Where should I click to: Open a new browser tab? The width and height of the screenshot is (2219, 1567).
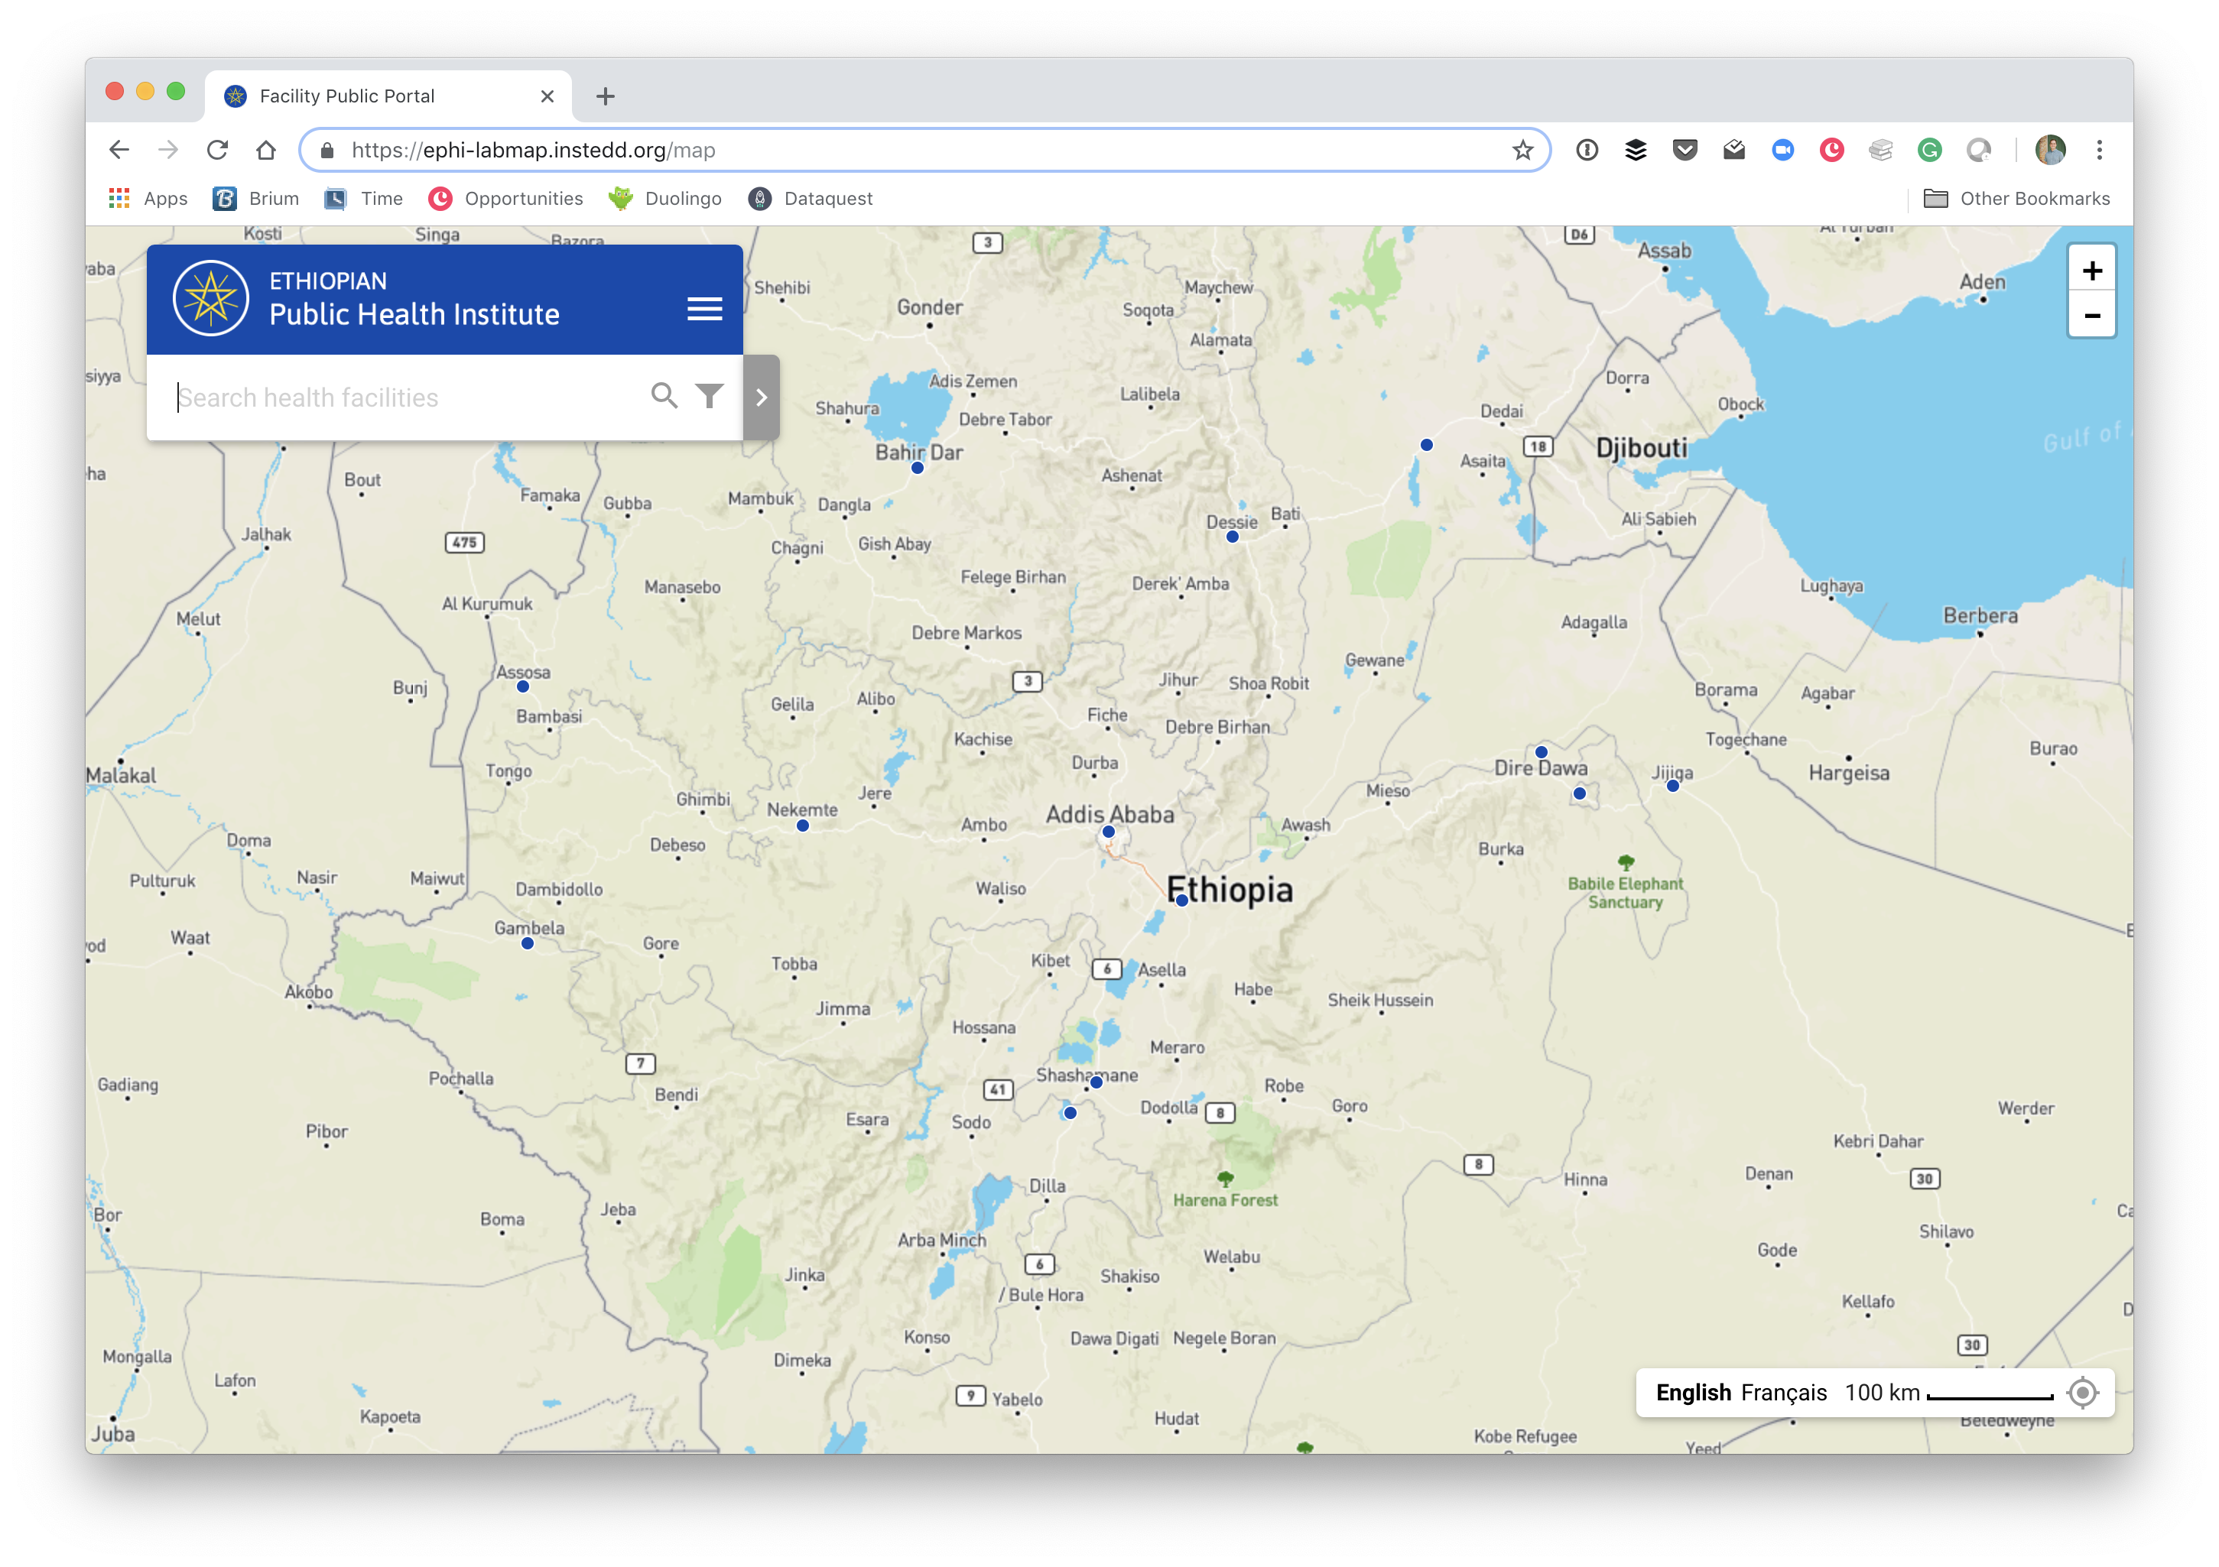[605, 96]
